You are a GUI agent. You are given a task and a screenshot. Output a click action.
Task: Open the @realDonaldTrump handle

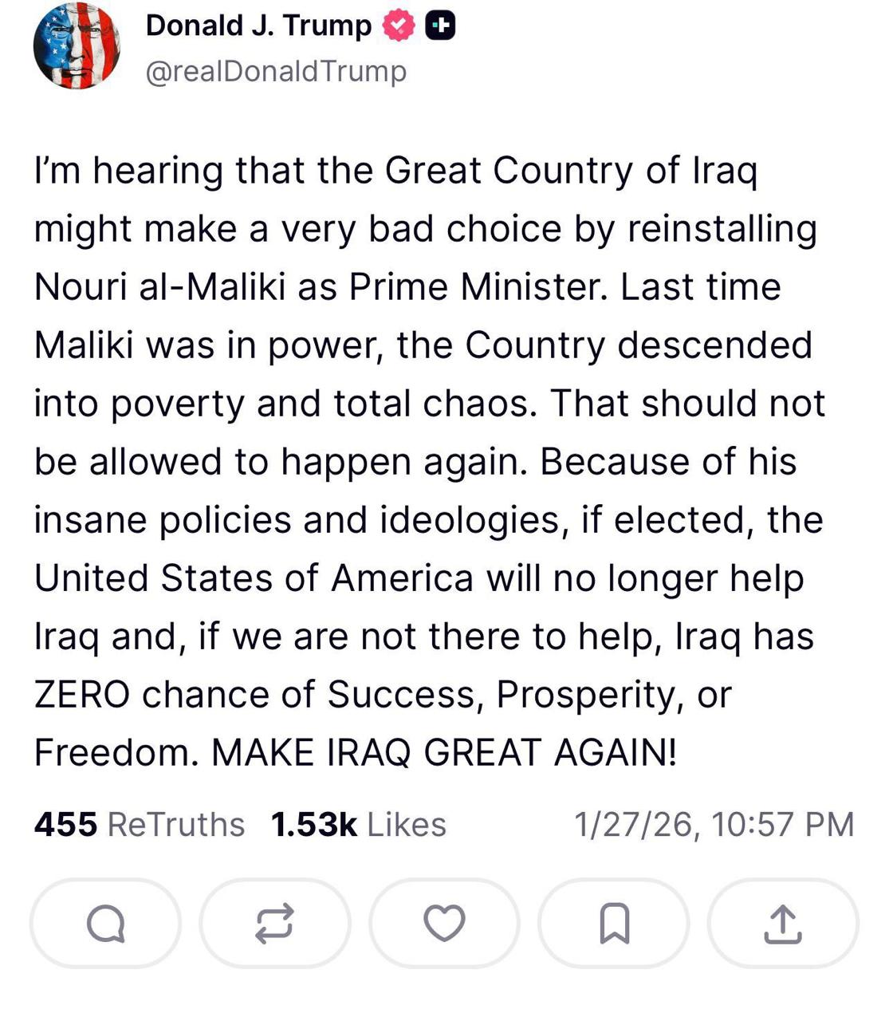click(x=276, y=71)
